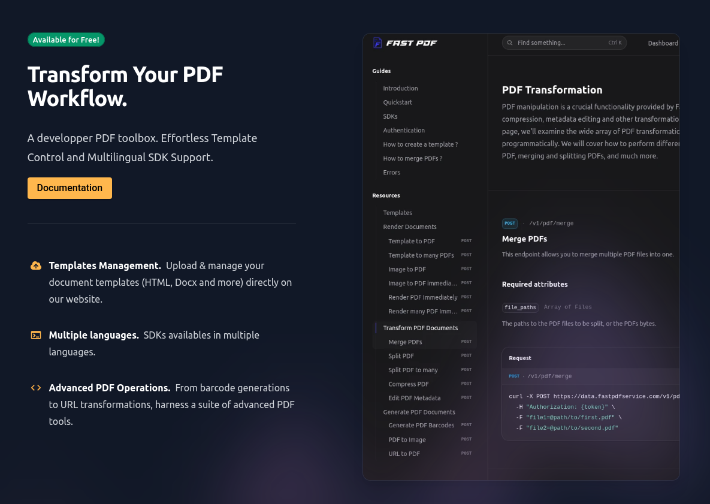710x504 pixels.
Task: Open the Dashboard link
Action: tap(663, 43)
